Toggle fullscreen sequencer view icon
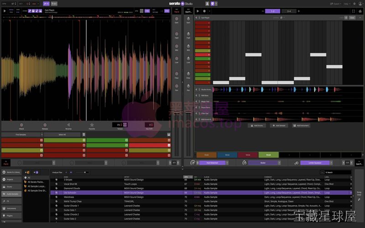 353,11
